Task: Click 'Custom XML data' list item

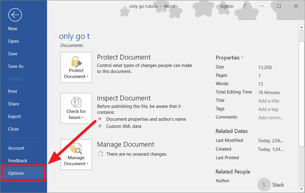Action: 124,127
